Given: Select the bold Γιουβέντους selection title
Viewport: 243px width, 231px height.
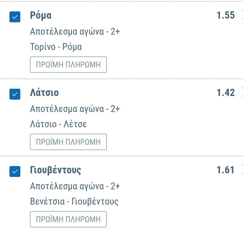Looking at the screenshot, I should click(x=55, y=170).
